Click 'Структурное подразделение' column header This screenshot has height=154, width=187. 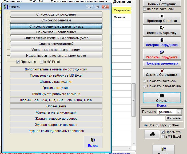pyautogui.click(x=79, y=2)
